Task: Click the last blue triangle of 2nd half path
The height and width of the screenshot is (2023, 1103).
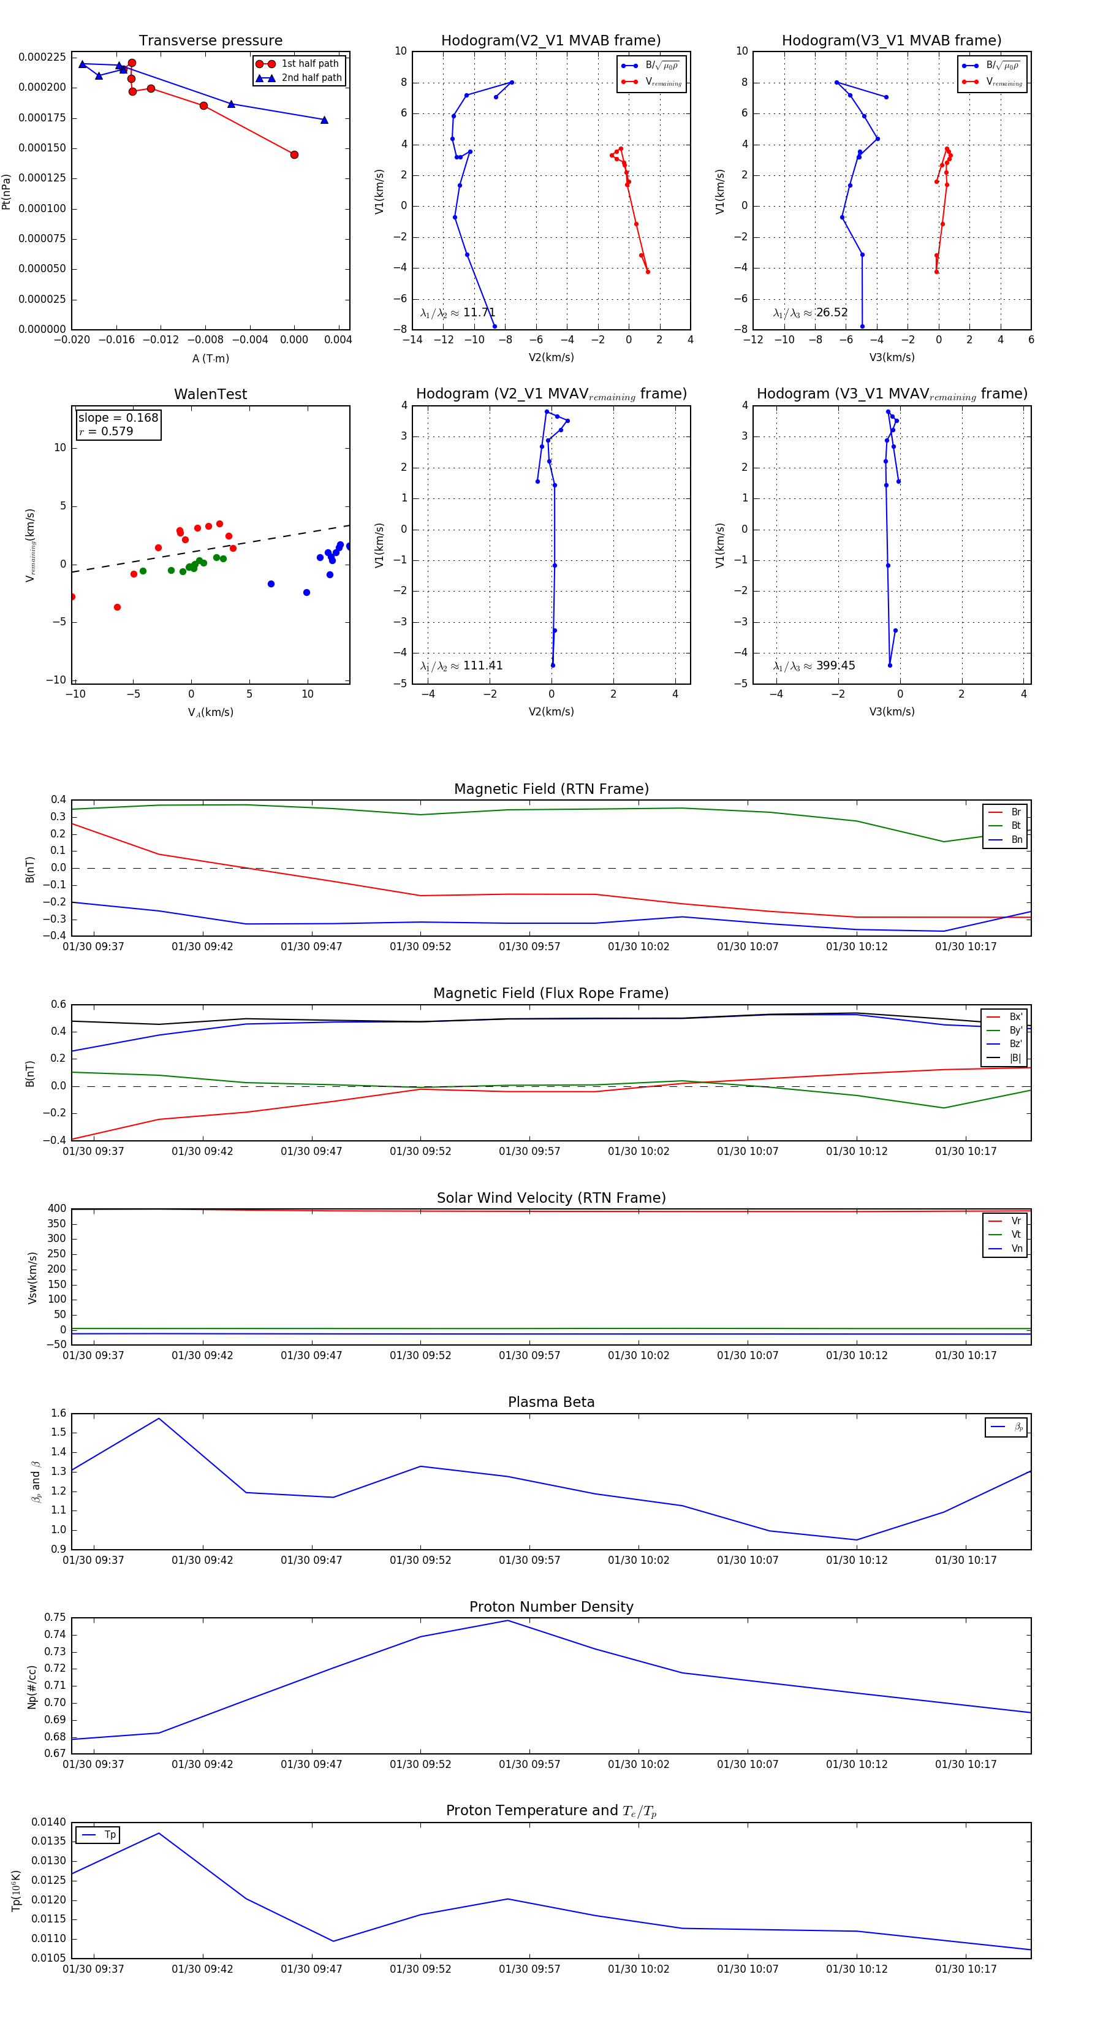Action: click(324, 120)
